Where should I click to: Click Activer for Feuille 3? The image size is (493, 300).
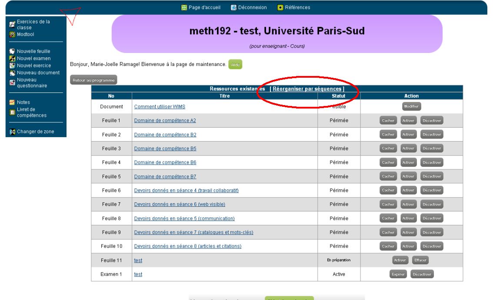[408, 148]
